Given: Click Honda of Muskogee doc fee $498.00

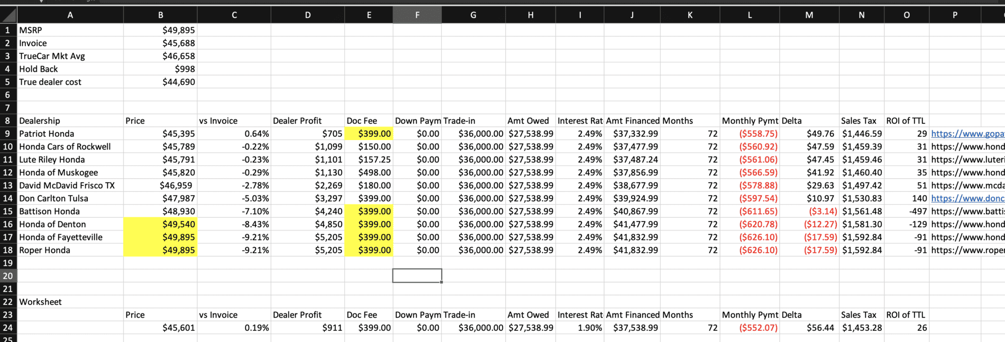Looking at the screenshot, I should coord(369,172).
